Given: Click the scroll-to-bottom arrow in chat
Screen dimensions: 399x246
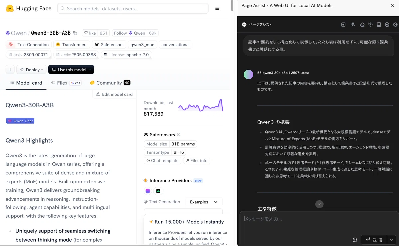Looking at the screenshot, I should pyautogui.click(x=319, y=204).
